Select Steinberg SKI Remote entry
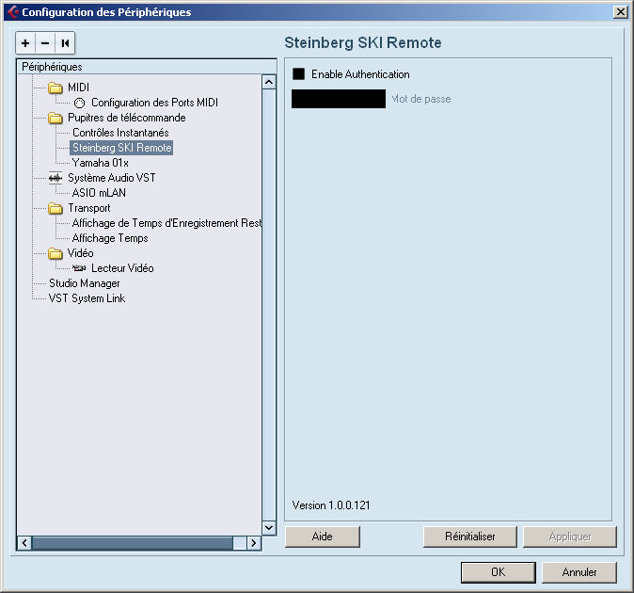634x593 pixels. (x=121, y=148)
